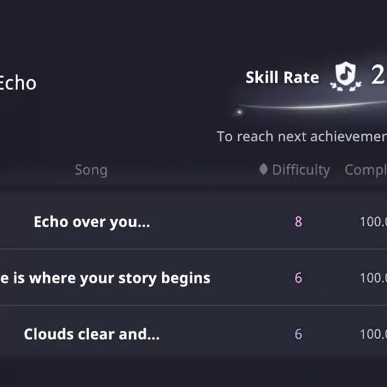Click the Skill Rate label

[x=282, y=78]
